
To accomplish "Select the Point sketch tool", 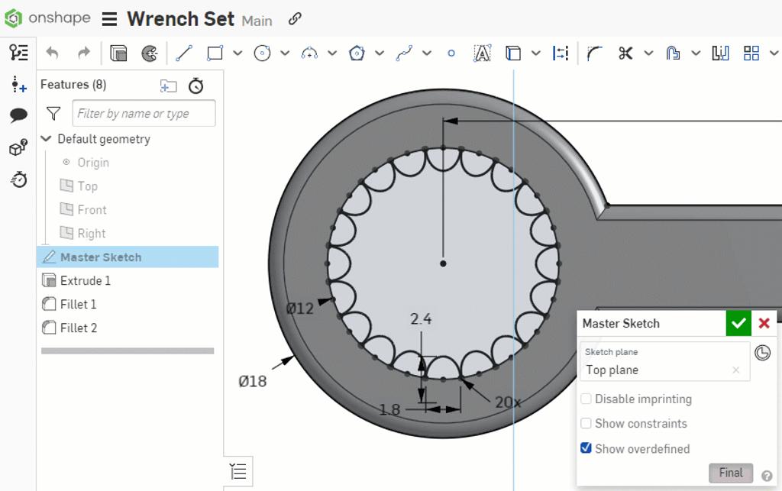I will (x=451, y=53).
